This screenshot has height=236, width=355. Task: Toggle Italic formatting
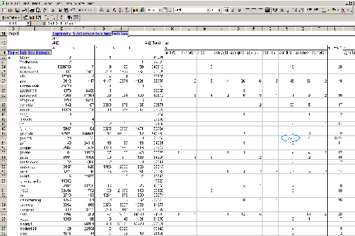233,10
